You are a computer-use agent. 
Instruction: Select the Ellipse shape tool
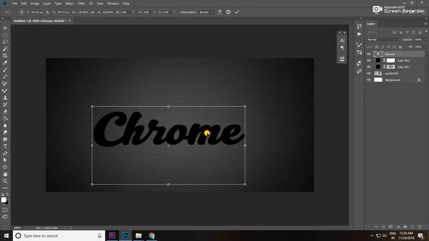[5, 167]
